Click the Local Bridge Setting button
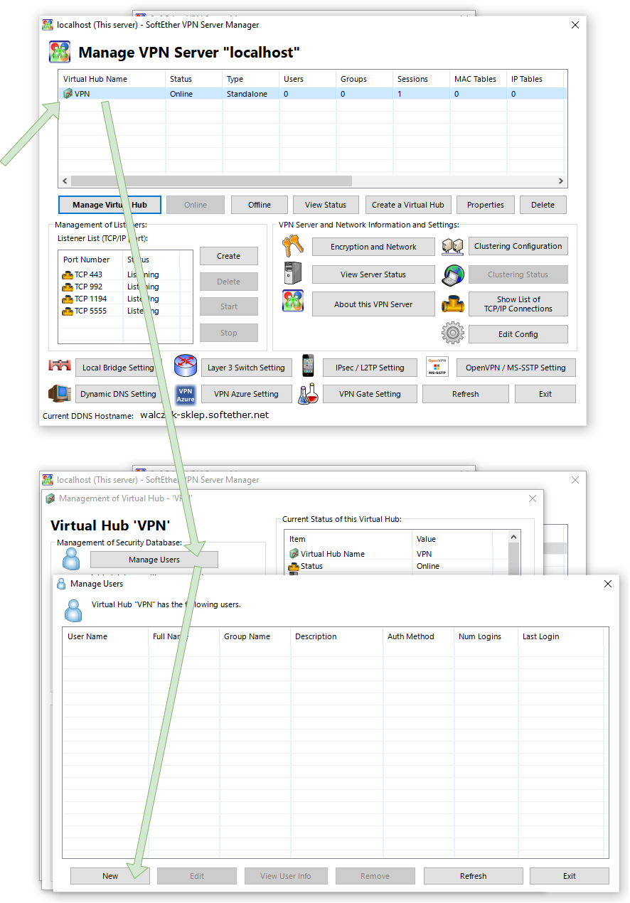This screenshot has height=903, width=630. [x=118, y=368]
